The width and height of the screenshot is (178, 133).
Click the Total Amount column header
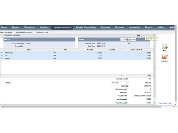click(136, 50)
